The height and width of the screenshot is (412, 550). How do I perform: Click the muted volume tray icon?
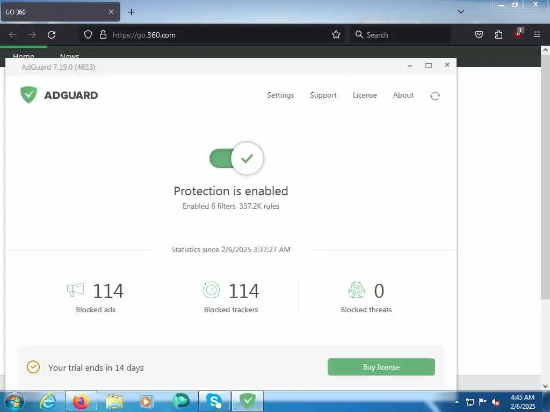point(495,402)
